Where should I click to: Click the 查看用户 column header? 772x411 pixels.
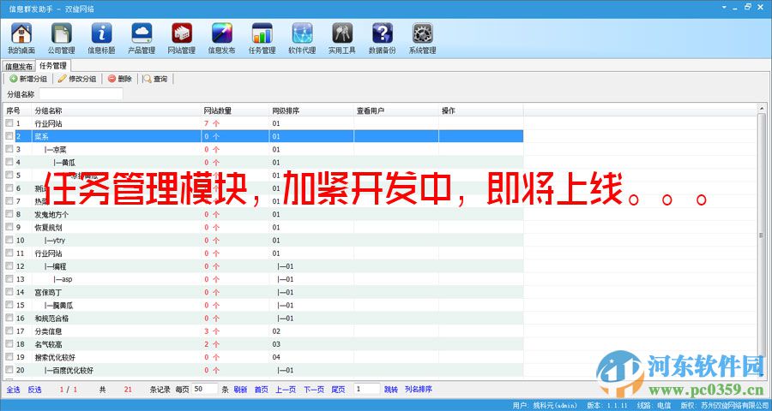(x=396, y=110)
